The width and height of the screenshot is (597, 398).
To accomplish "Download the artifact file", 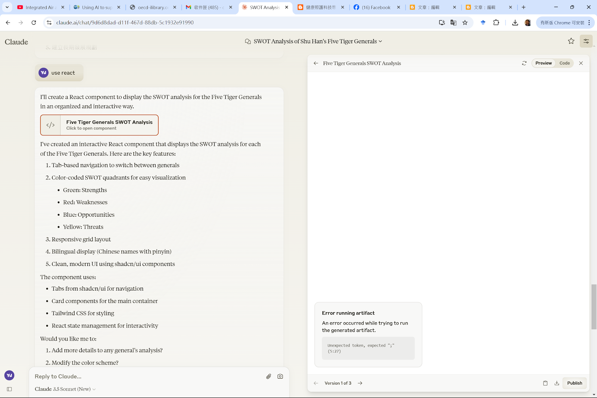I will 557,383.
